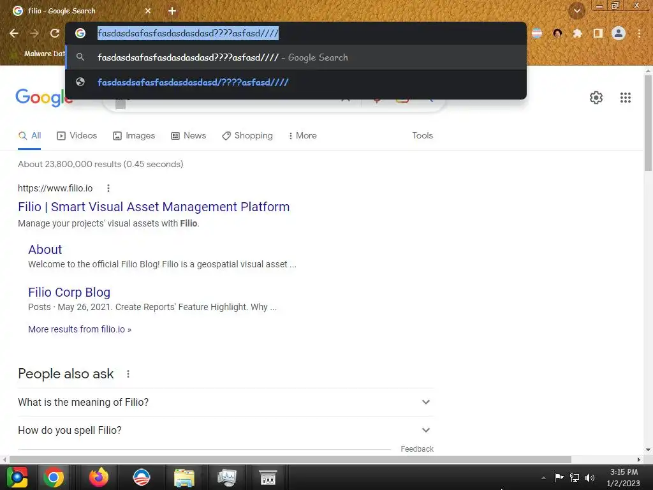Expand the More search filters menu
The width and height of the screenshot is (653, 490).
pyautogui.click(x=303, y=135)
